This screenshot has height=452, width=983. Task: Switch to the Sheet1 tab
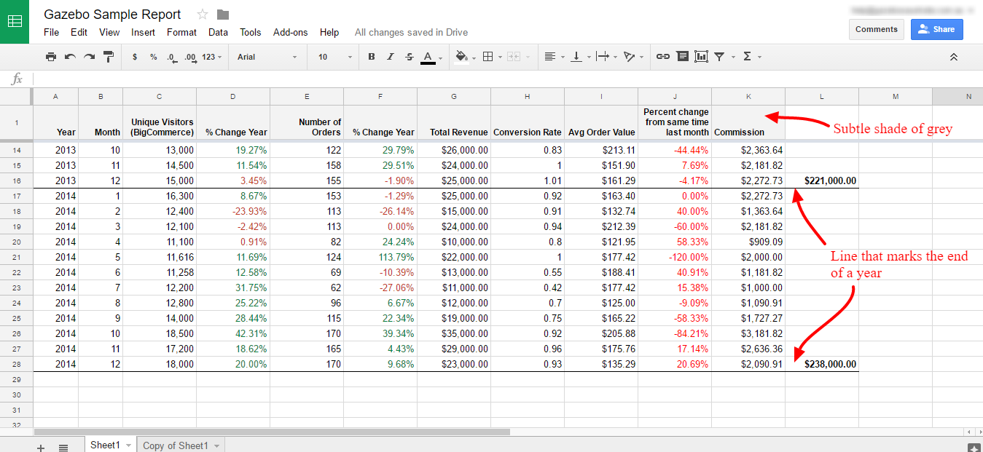pyautogui.click(x=105, y=445)
